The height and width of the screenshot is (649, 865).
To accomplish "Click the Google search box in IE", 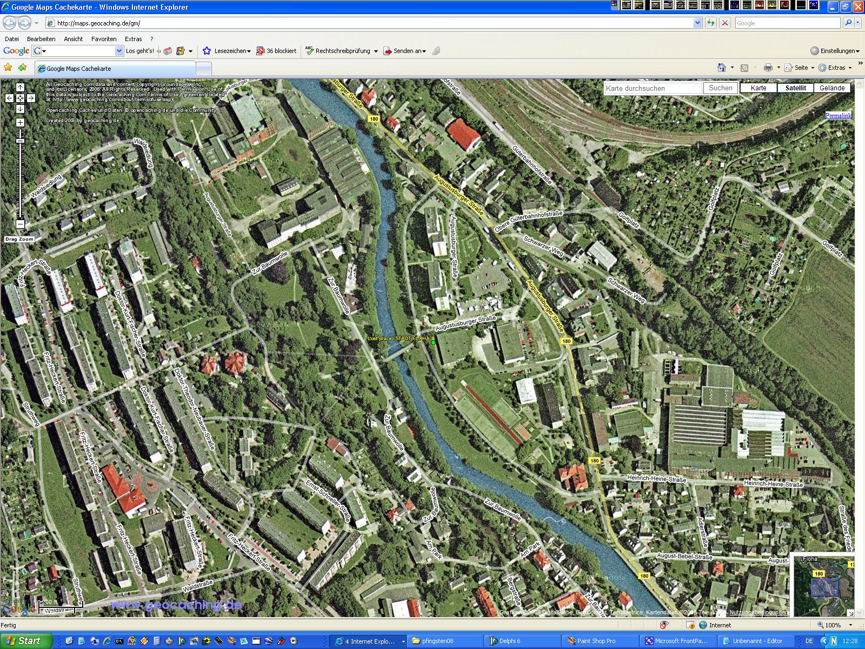I will (787, 23).
